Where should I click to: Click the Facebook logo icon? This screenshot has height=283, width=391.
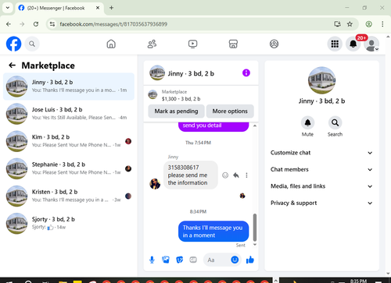point(13,44)
